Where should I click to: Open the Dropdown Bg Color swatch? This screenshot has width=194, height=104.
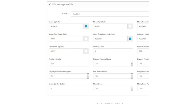pyautogui.click(x=86, y=51)
